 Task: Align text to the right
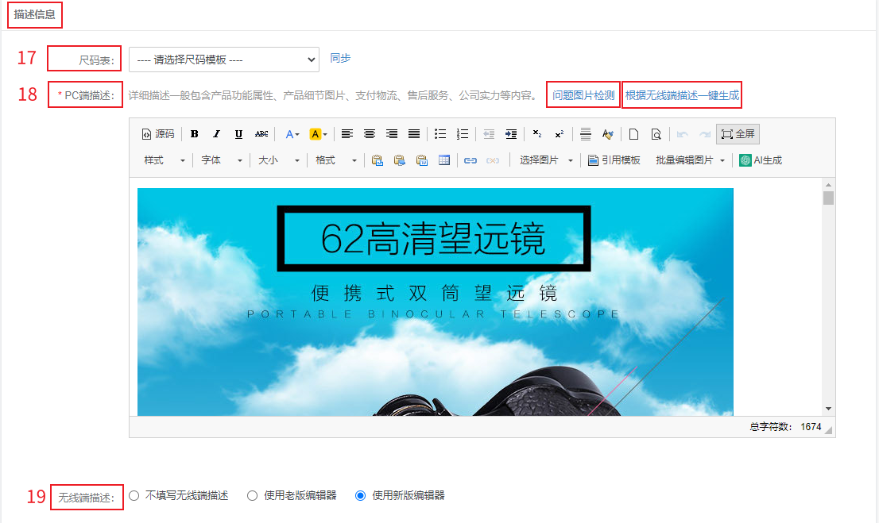point(392,134)
